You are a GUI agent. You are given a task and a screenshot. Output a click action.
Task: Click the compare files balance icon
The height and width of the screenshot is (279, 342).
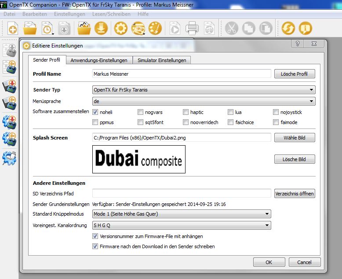(209, 28)
